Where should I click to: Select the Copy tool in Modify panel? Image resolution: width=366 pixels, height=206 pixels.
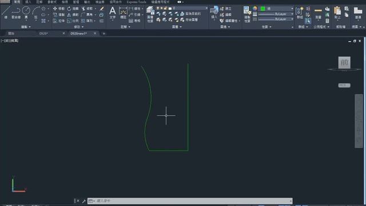click(58, 15)
